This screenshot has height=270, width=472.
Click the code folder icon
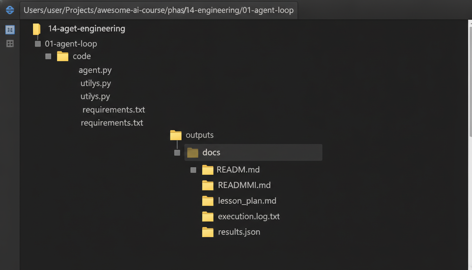(63, 56)
